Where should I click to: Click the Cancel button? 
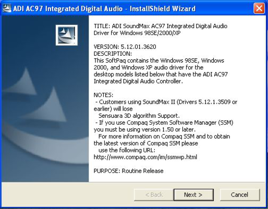coord(240,195)
